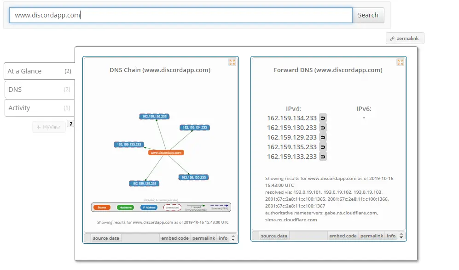Open the question mark help icon

pyautogui.click(x=70, y=124)
